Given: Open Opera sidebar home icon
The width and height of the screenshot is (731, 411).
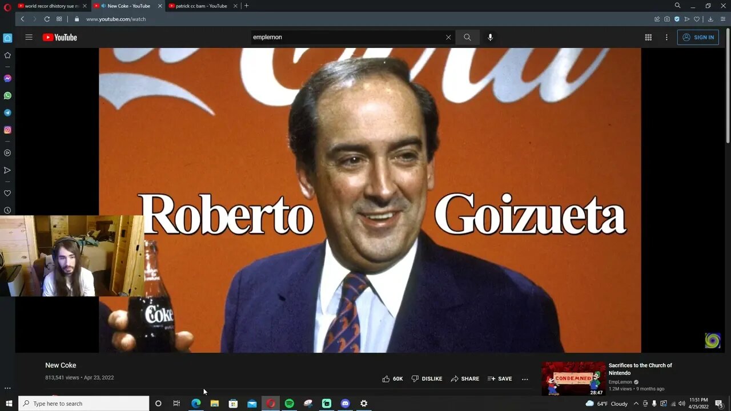Looking at the screenshot, I should (x=7, y=38).
